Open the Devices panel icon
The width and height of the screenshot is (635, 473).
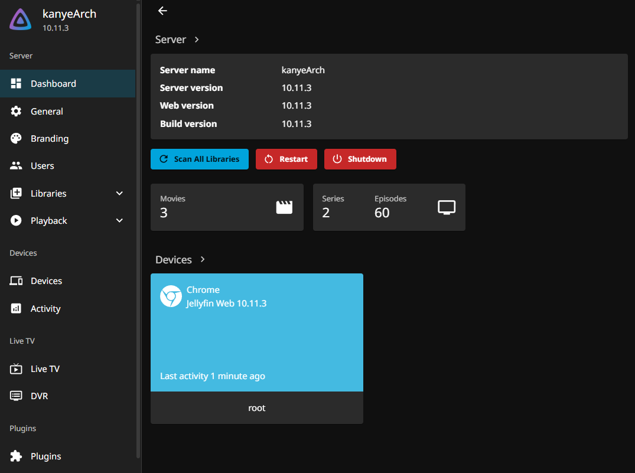click(x=16, y=280)
